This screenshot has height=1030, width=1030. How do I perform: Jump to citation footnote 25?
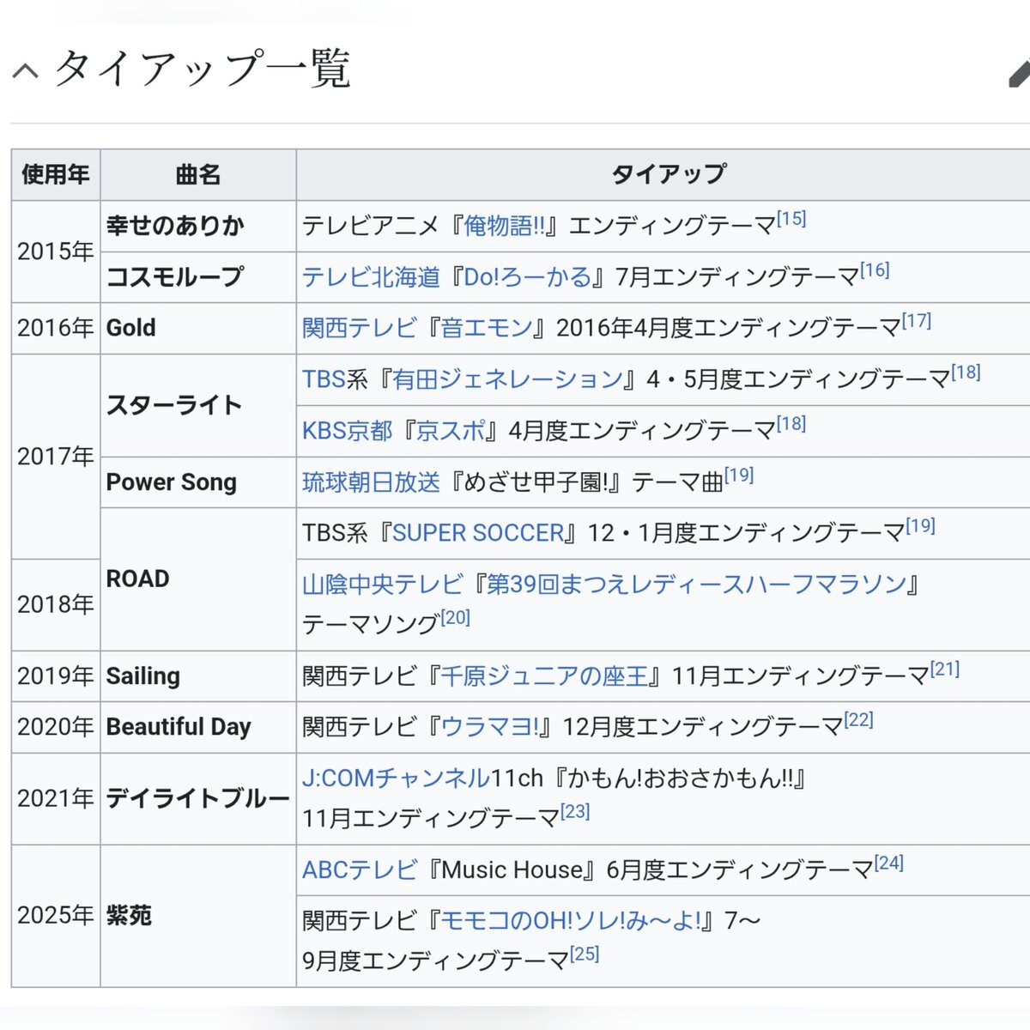pyautogui.click(x=585, y=954)
